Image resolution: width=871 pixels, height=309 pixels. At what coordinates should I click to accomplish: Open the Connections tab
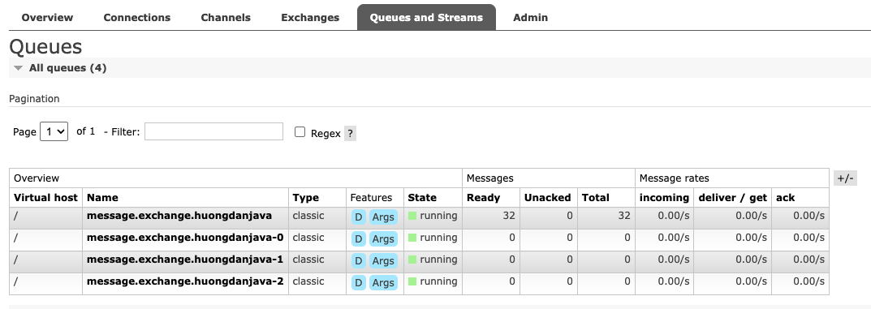(136, 17)
